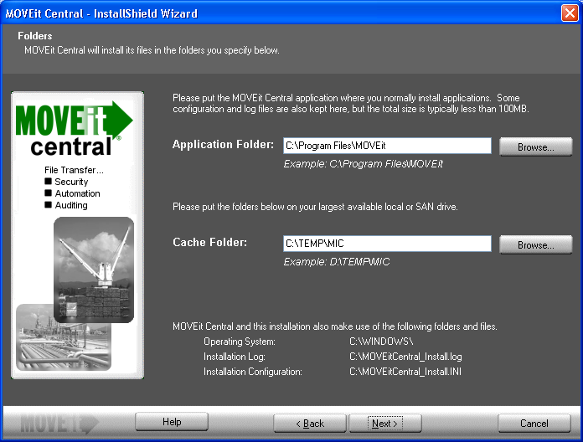Click the 'Installation Configuration:' label
This screenshot has width=583, height=442.
(253, 372)
